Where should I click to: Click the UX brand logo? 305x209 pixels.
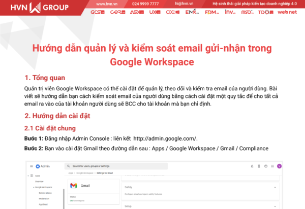click(x=155, y=12)
